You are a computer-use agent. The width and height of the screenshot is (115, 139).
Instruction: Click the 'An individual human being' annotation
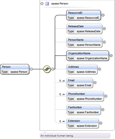click(x=57, y=136)
